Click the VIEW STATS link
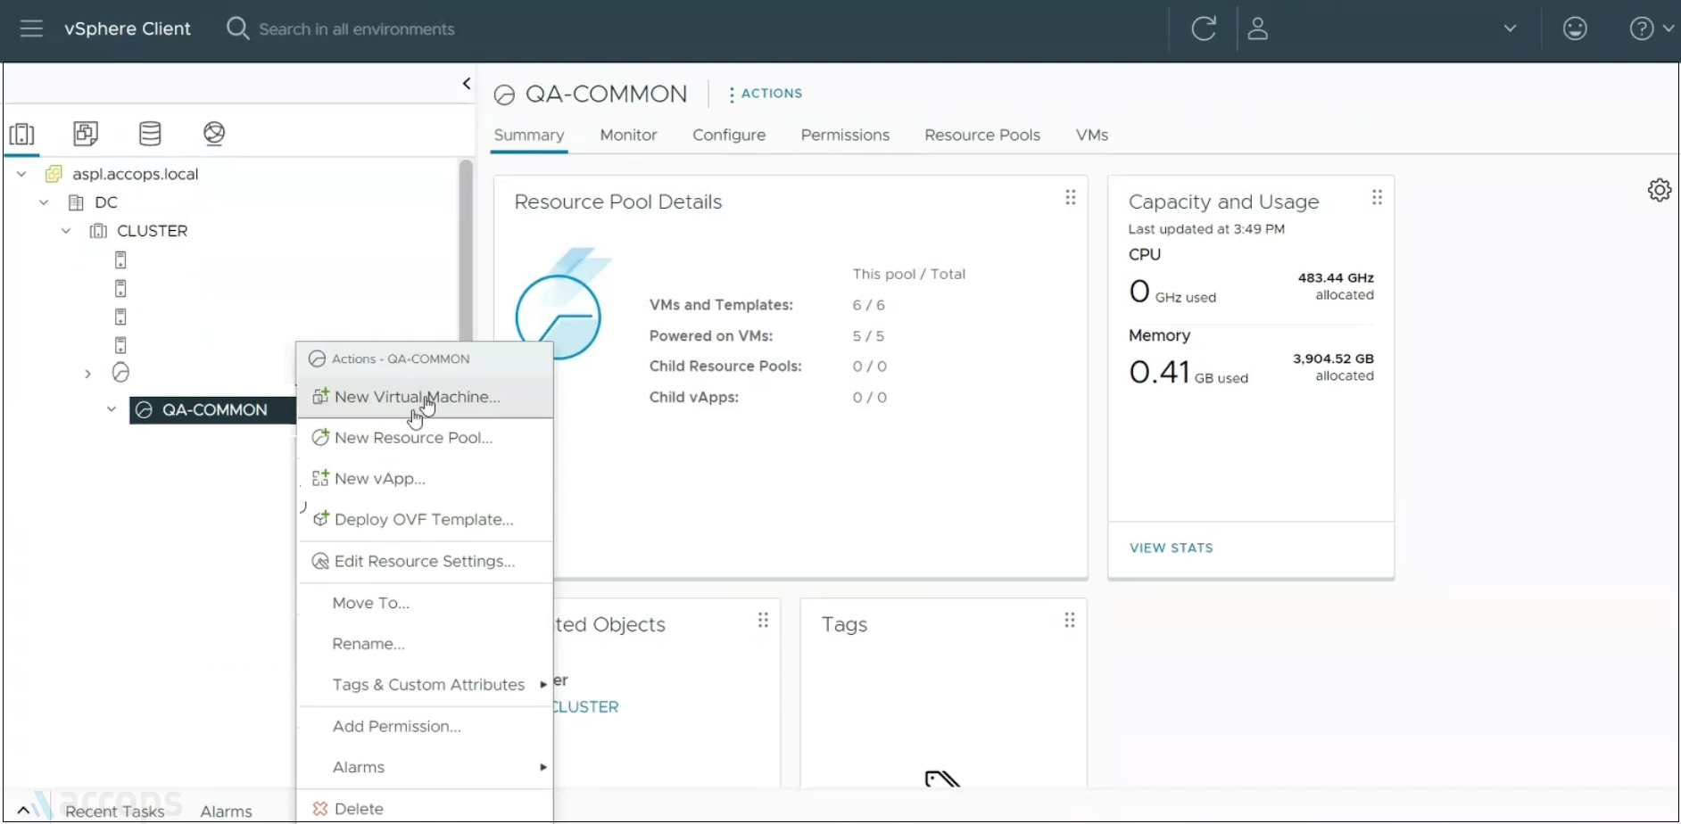This screenshot has width=1681, height=824. [x=1171, y=548]
